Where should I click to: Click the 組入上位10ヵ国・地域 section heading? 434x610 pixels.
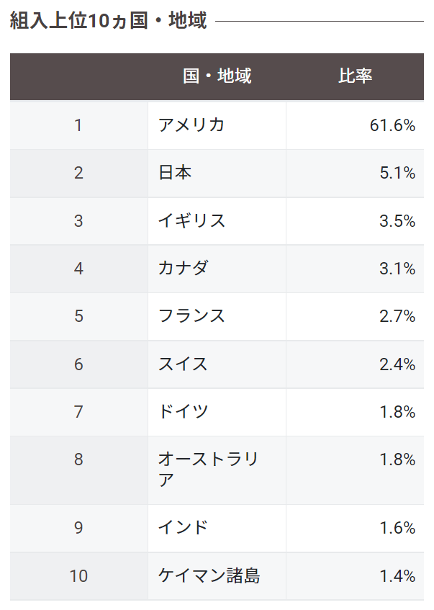pos(108,20)
